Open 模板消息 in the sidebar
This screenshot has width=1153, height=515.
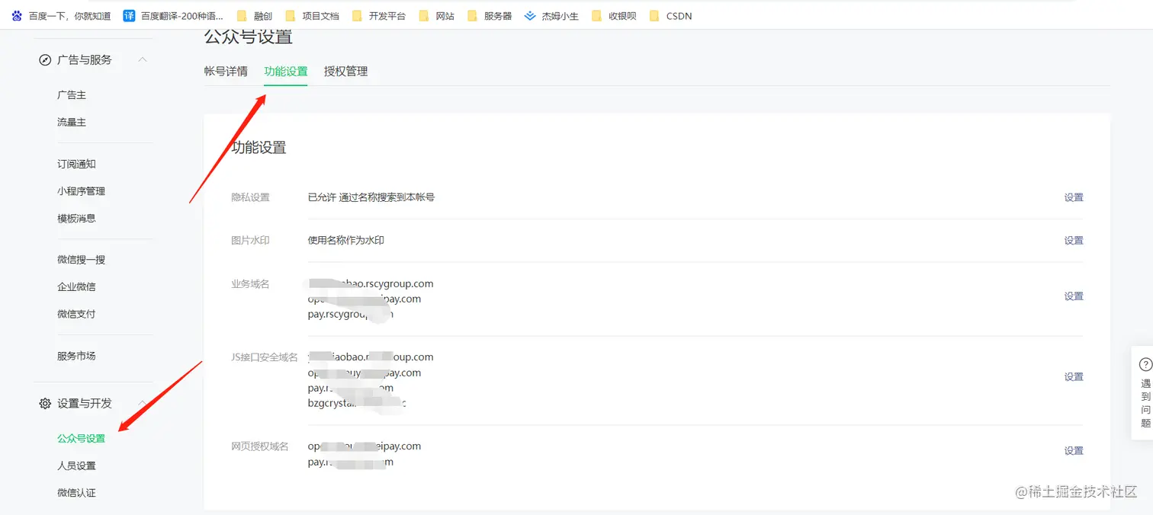76,218
